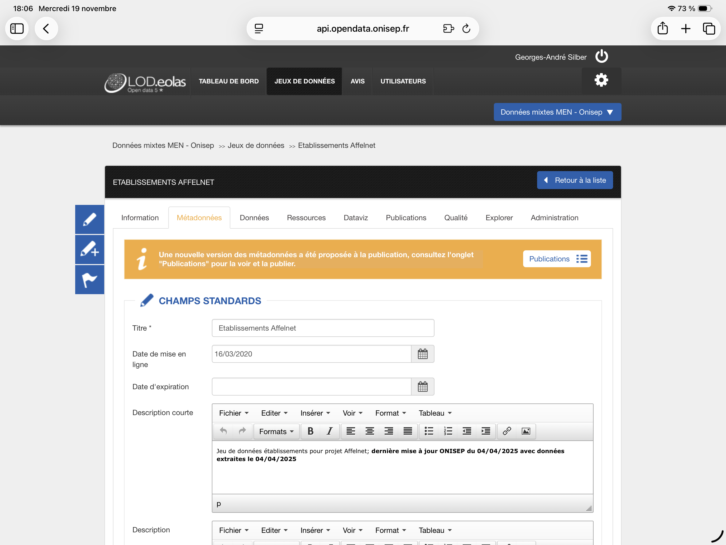Viewport: 726px width, 545px height.
Task: Open TABLEAU DE BORD navigation item
Action: pyautogui.click(x=228, y=81)
